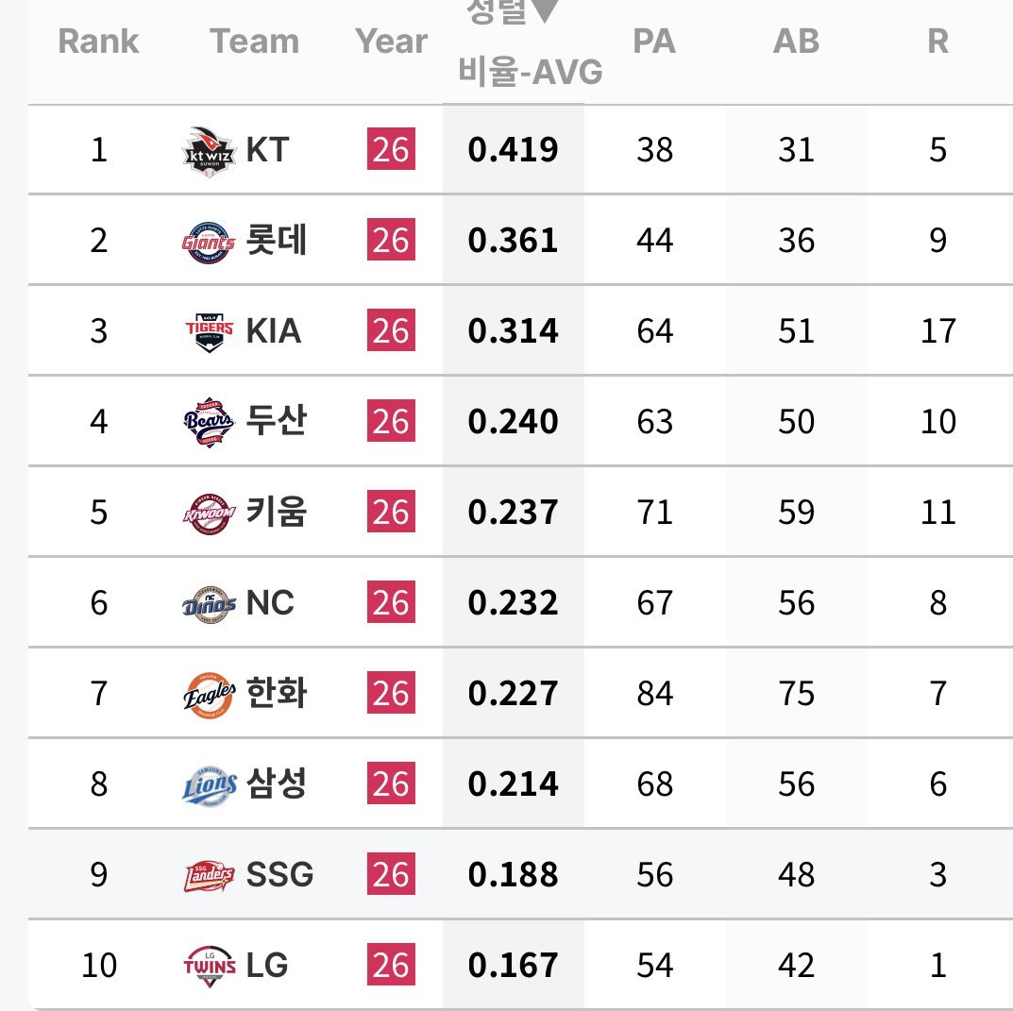The image size is (1013, 1011).
Task: Sort table by AB column header
Action: point(796,42)
